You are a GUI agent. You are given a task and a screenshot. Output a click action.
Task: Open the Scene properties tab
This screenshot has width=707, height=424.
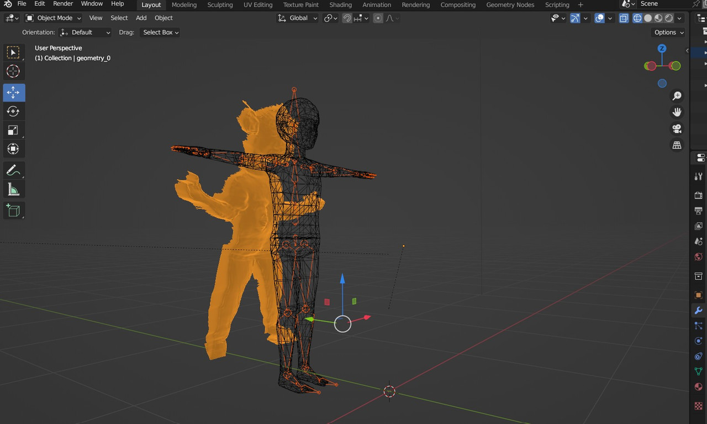(x=699, y=242)
